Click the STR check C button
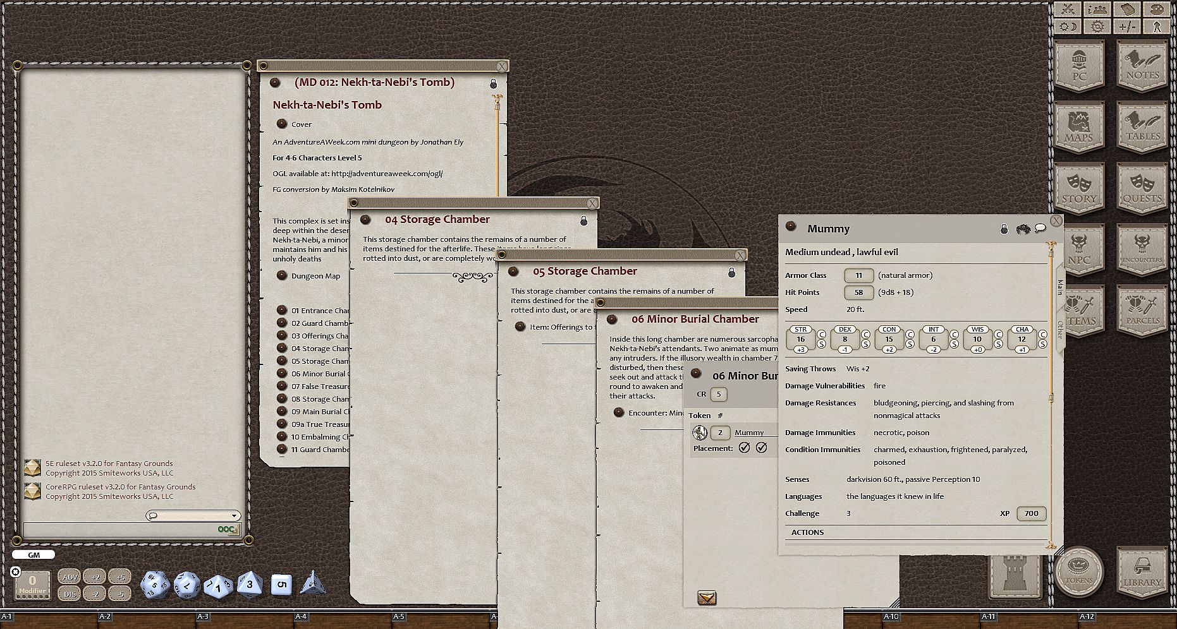Screen dimensions: 1177x629 821,334
